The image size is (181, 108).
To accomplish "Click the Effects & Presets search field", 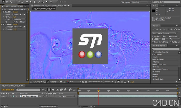I will [165, 49].
